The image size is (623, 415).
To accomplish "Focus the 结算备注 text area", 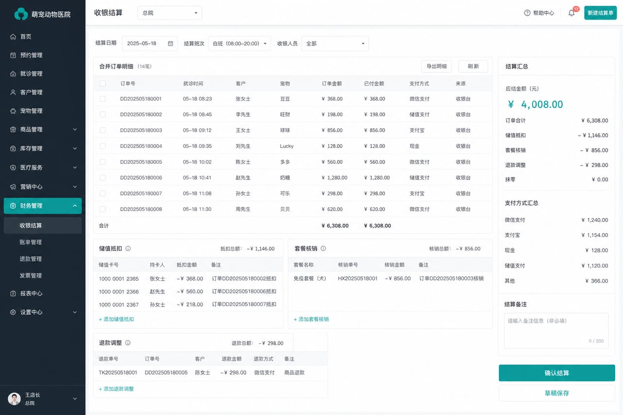I will tap(556, 330).
